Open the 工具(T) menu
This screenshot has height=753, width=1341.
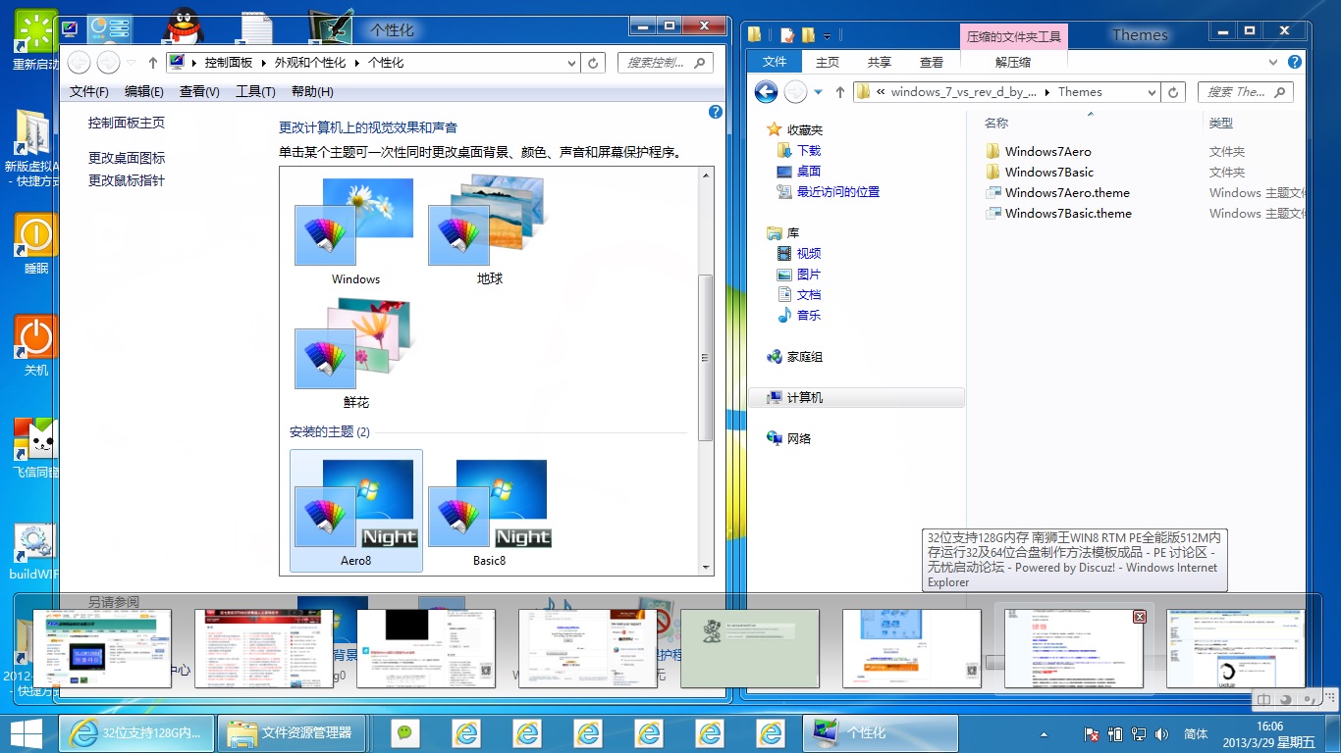coord(255,91)
